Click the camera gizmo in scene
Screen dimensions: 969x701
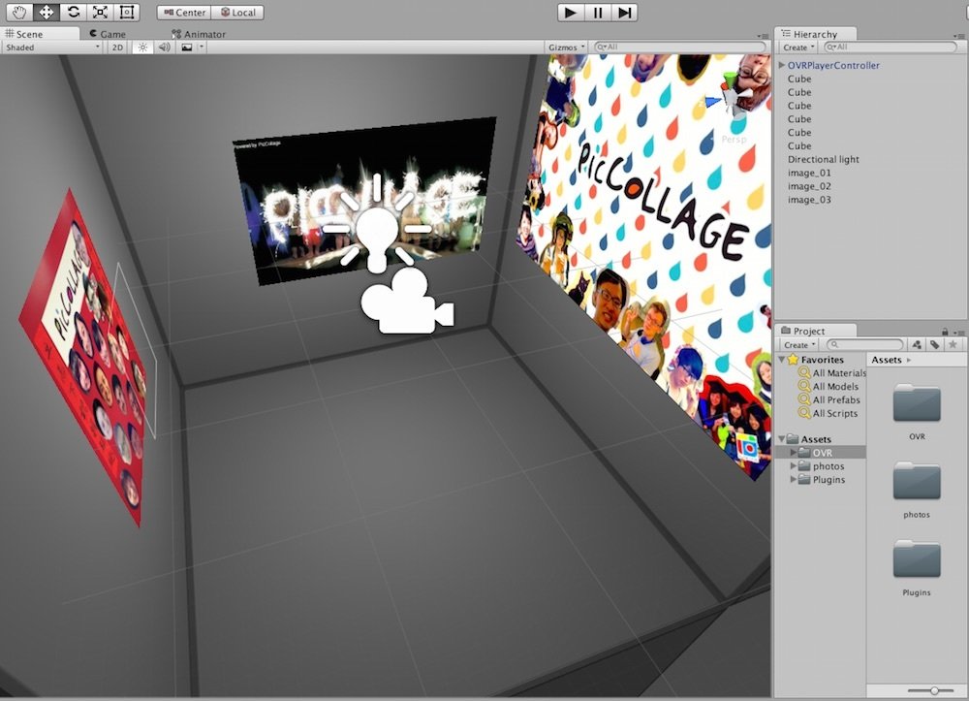[407, 301]
